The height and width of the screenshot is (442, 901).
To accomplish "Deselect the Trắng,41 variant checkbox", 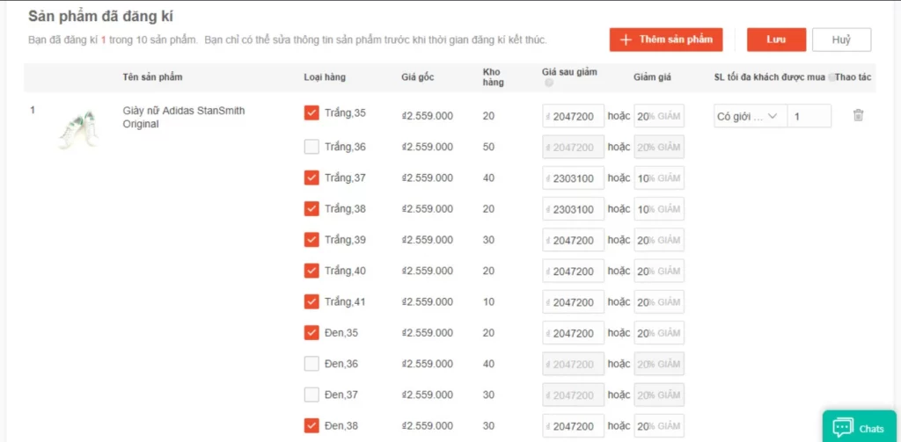I will pos(311,301).
